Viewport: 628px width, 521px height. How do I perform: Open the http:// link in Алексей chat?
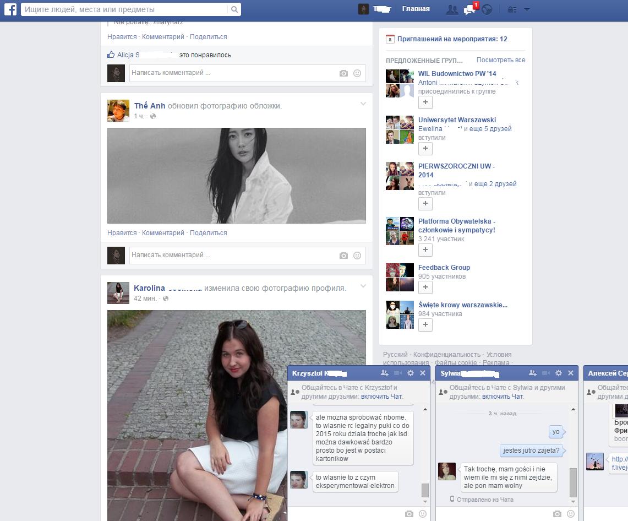click(x=620, y=463)
